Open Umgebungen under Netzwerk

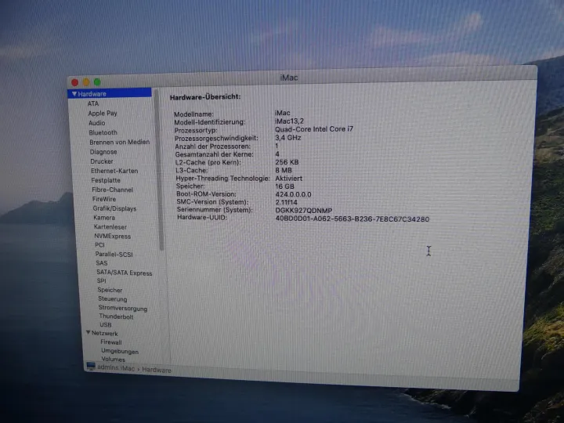click(120, 351)
